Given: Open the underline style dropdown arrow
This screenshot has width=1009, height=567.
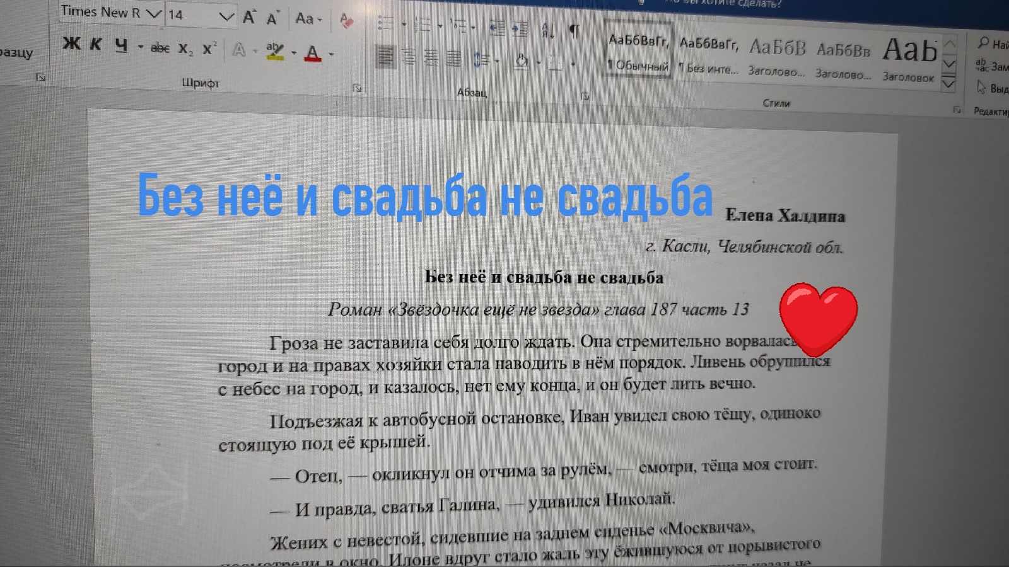Looking at the screenshot, I should pos(140,47).
